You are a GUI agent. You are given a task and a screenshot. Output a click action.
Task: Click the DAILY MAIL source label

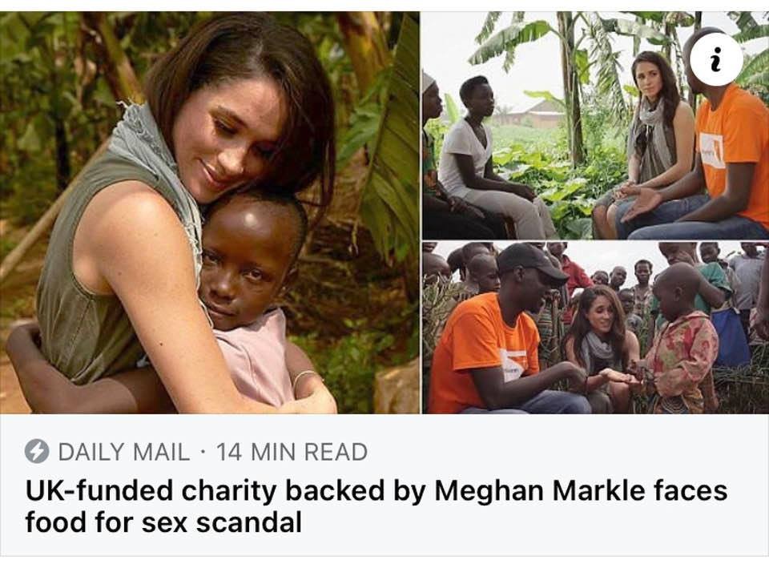[123, 452]
